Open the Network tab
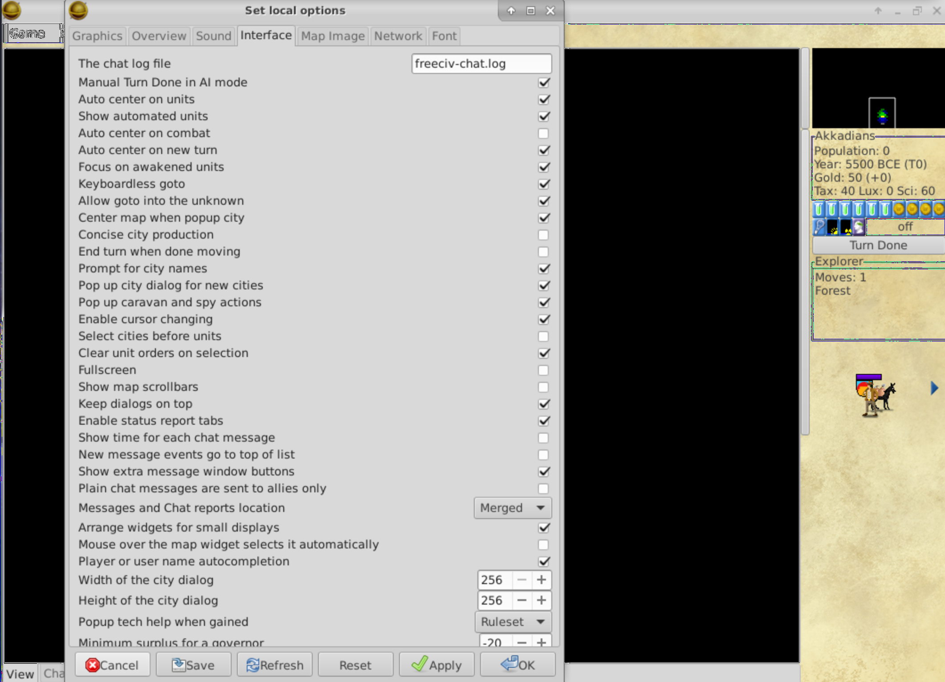945x682 pixels. click(398, 36)
